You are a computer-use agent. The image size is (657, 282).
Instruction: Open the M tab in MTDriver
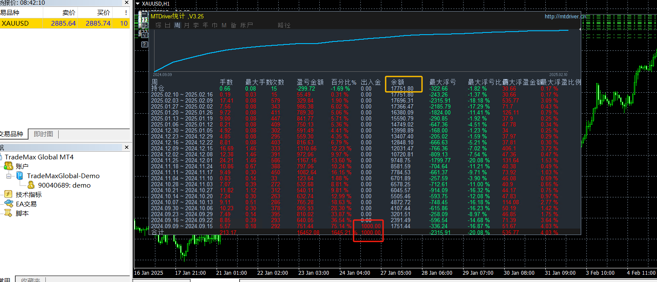click(x=224, y=25)
